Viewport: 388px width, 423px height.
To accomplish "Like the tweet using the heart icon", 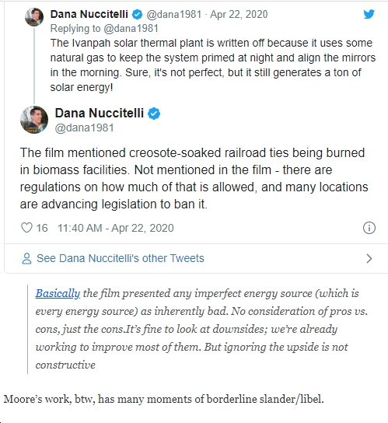I will 26,228.
